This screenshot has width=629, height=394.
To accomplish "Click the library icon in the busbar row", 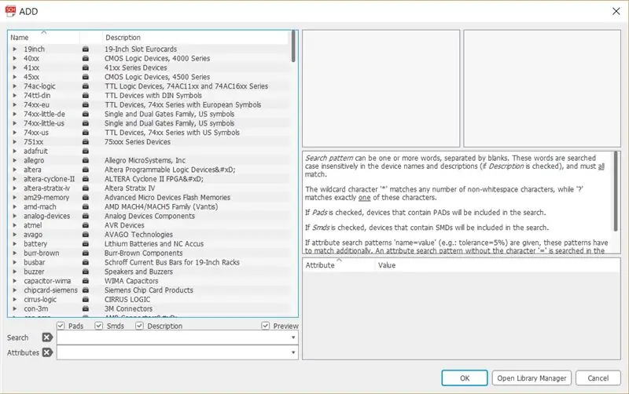I will click(x=86, y=262).
